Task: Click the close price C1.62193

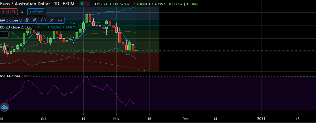Action: coord(157,4)
